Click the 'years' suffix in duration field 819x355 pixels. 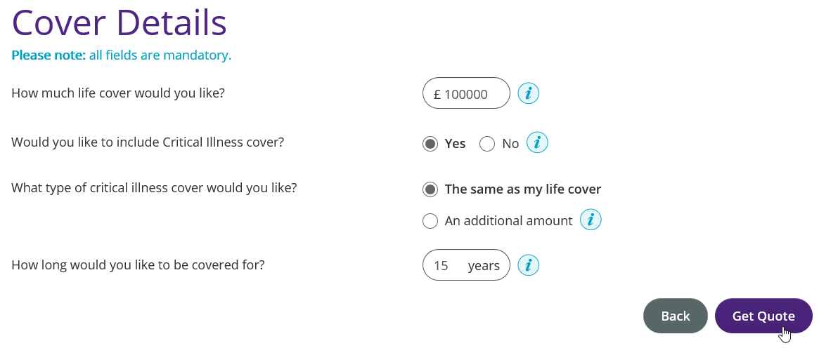(x=484, y=266)
